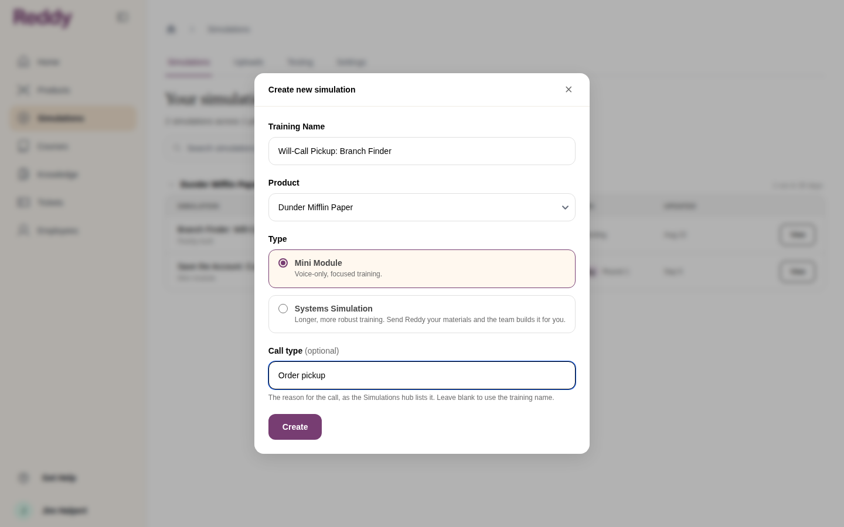Image resolution: width=844 pixels, height=527 pixels.
Task: Click the Get Help icon
Action: 23,478
